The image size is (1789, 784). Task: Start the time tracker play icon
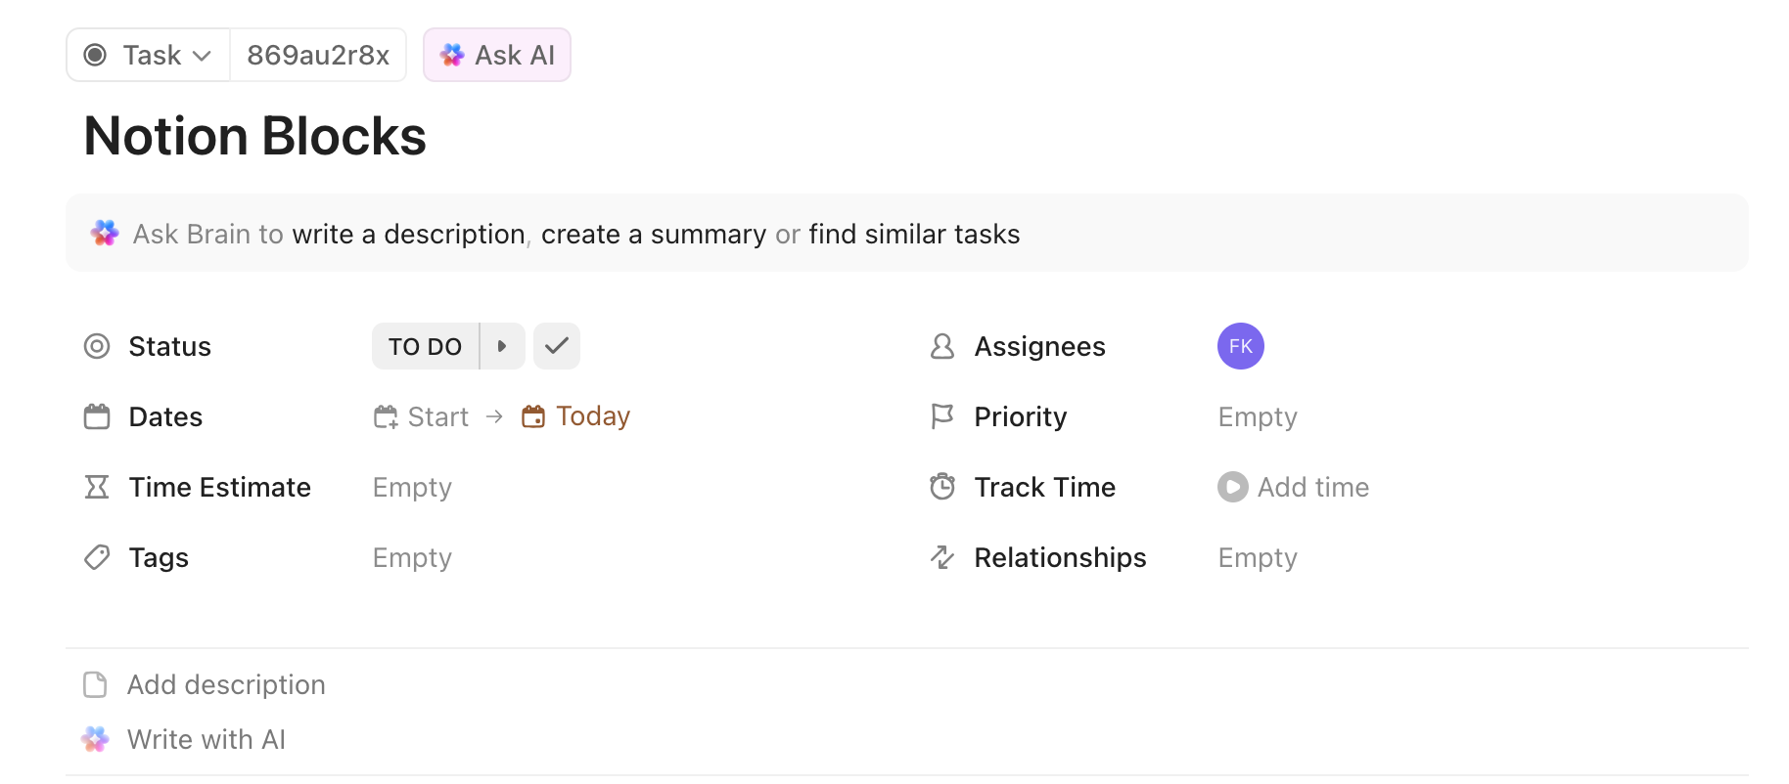coord(1232,487)
